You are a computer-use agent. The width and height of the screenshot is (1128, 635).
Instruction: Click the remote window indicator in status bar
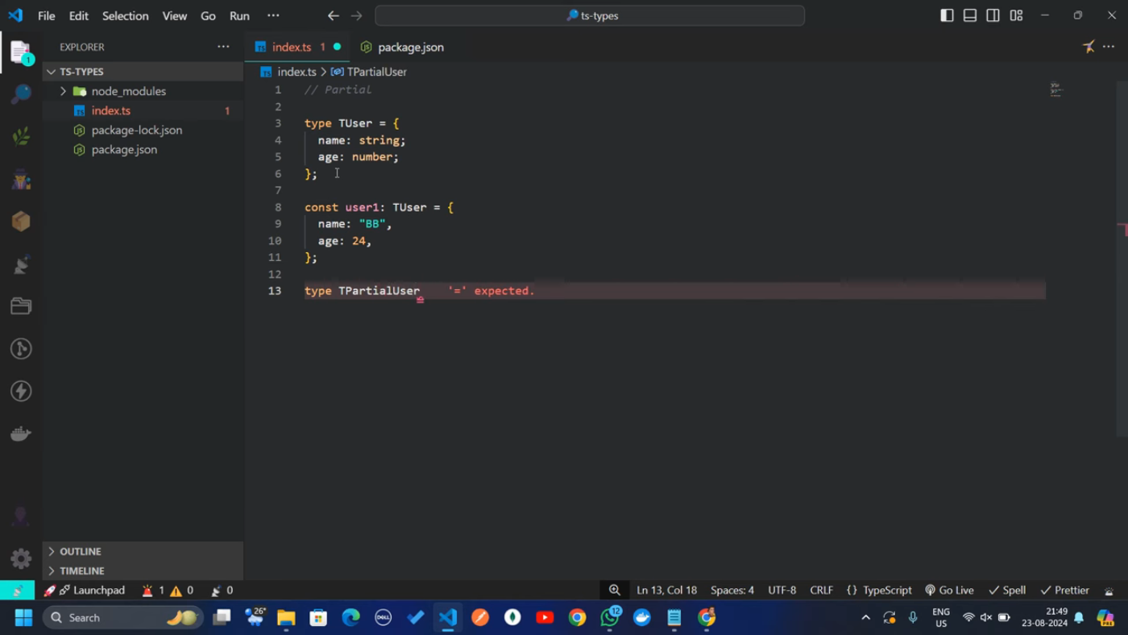(x=18, y=591)
